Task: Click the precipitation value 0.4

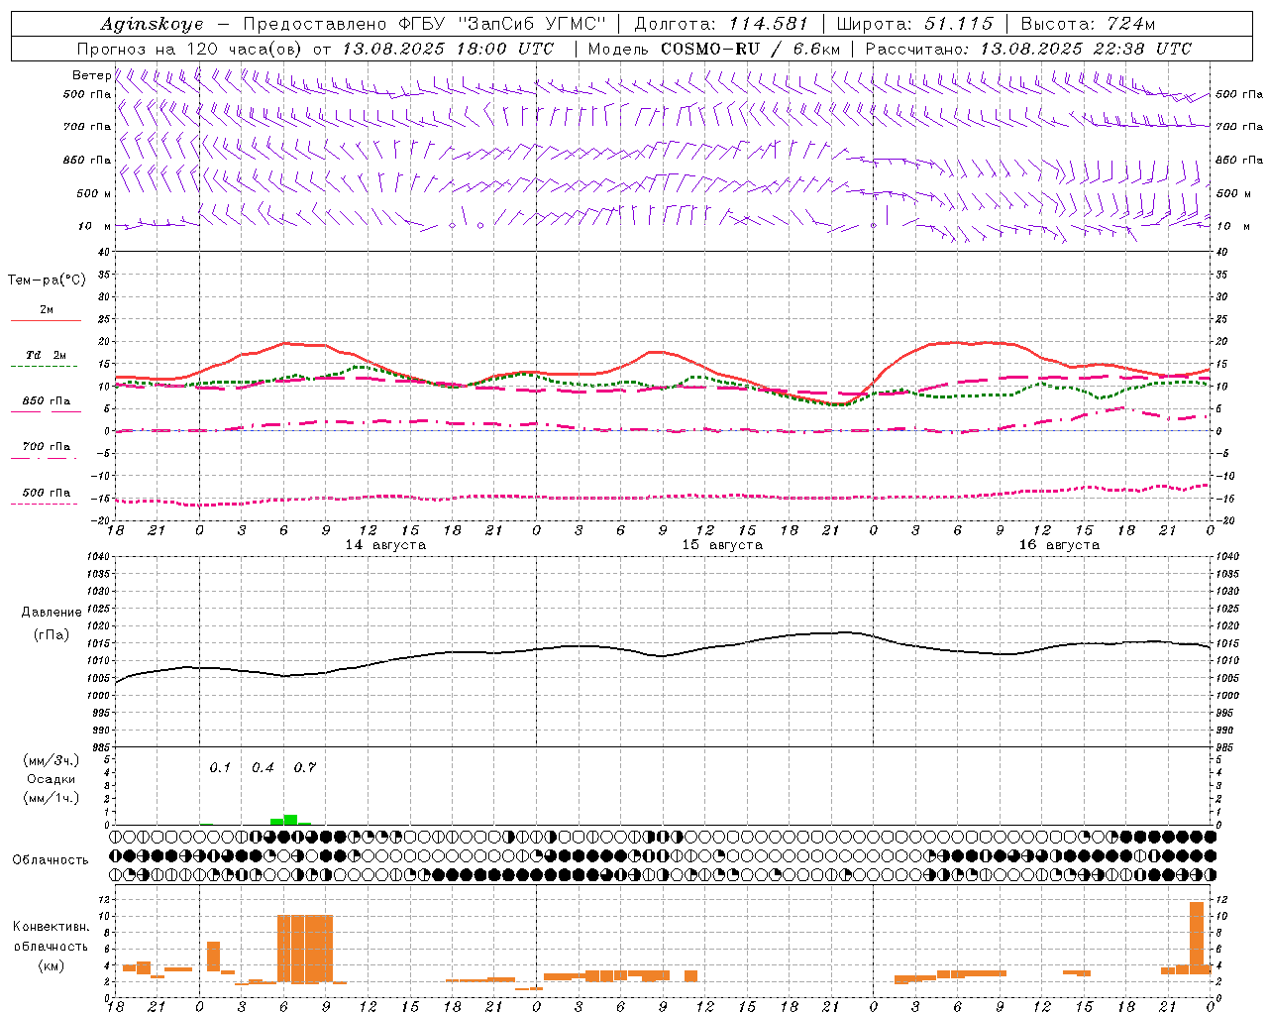Action: 263,767
